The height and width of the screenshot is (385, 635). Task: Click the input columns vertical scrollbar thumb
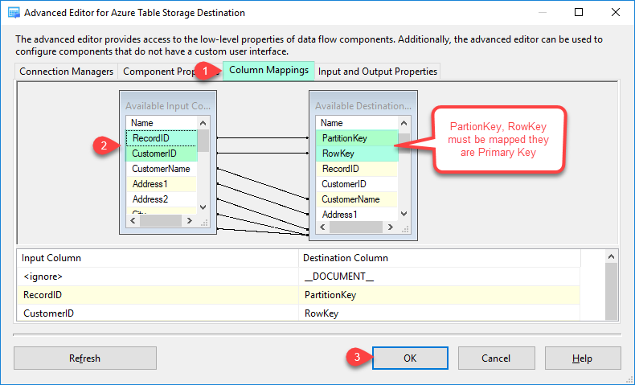(x=203, y=141)
